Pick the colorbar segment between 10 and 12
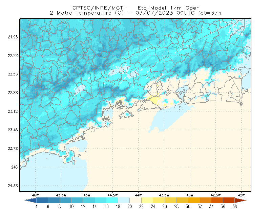The width and height of the screenshot is (271, 210). tap(77, 200)
